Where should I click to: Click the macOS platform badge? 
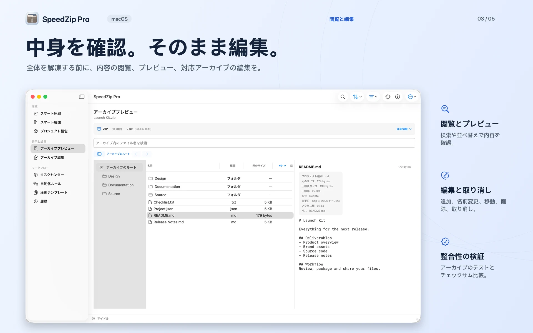pyautogui.click(x=119, y=19)
